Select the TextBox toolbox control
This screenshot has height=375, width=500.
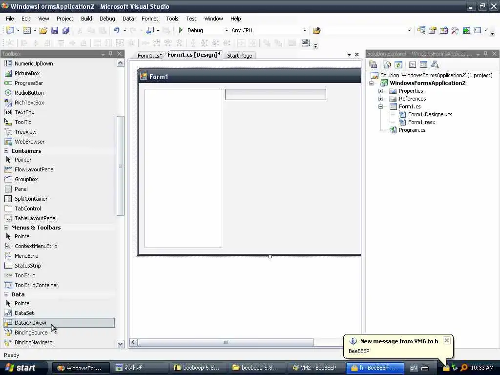(x=24, y=112)
